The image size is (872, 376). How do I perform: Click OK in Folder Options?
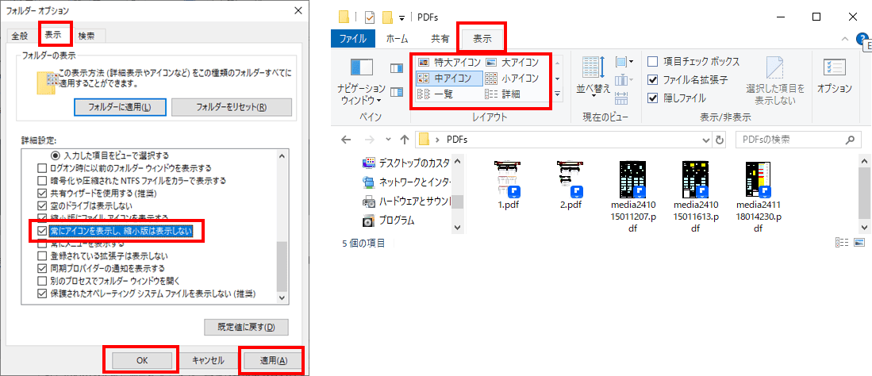[141, 360]
